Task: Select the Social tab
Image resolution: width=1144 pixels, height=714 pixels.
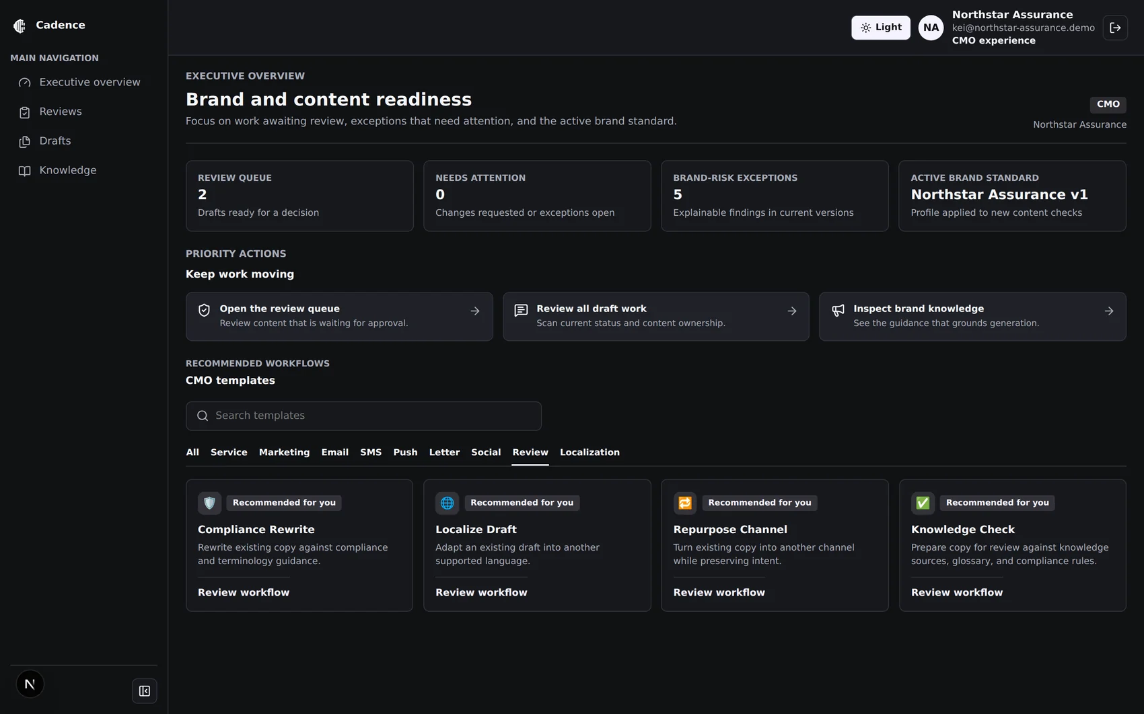Action: click(486, 452)
